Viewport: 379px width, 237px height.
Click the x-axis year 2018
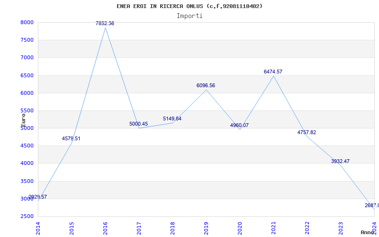coord(172,228)
